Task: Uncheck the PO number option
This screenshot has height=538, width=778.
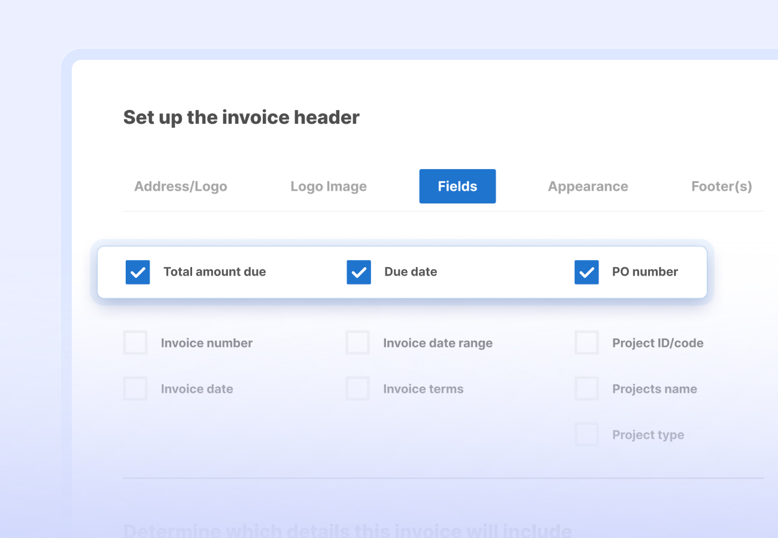Action: (x=586, y=272)
